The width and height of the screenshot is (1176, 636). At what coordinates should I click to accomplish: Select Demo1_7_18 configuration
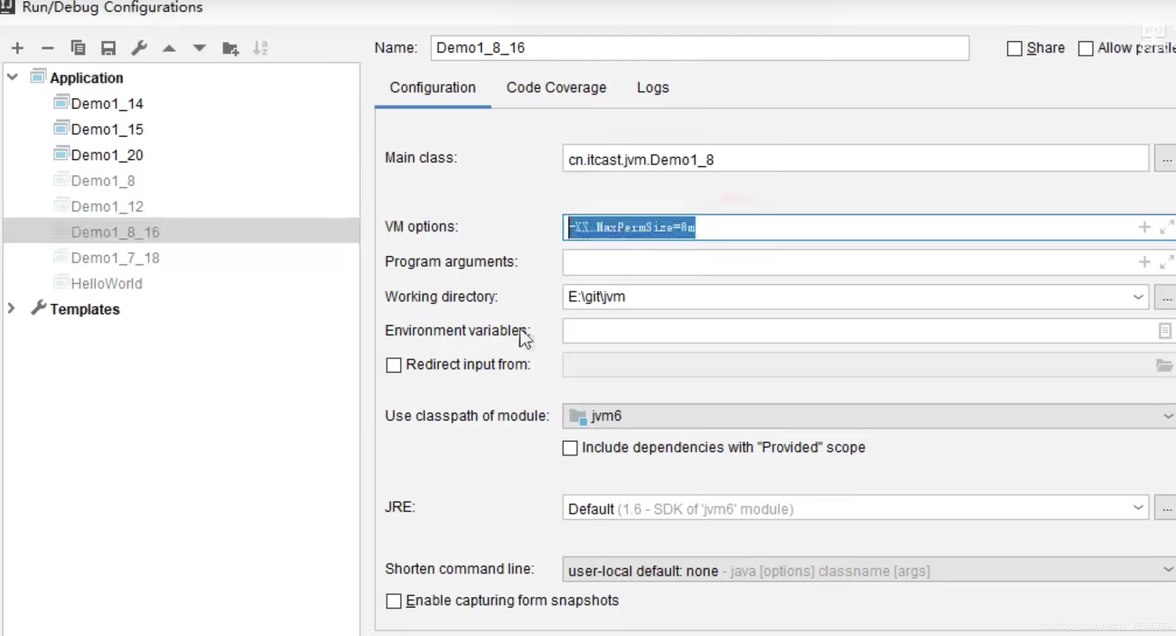(x=115, y=257)
